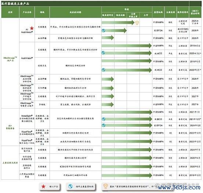Click the 辅助染色体畸变分析 function cell
The width and height of the screenshot is (203, 193).
point(75,66)
